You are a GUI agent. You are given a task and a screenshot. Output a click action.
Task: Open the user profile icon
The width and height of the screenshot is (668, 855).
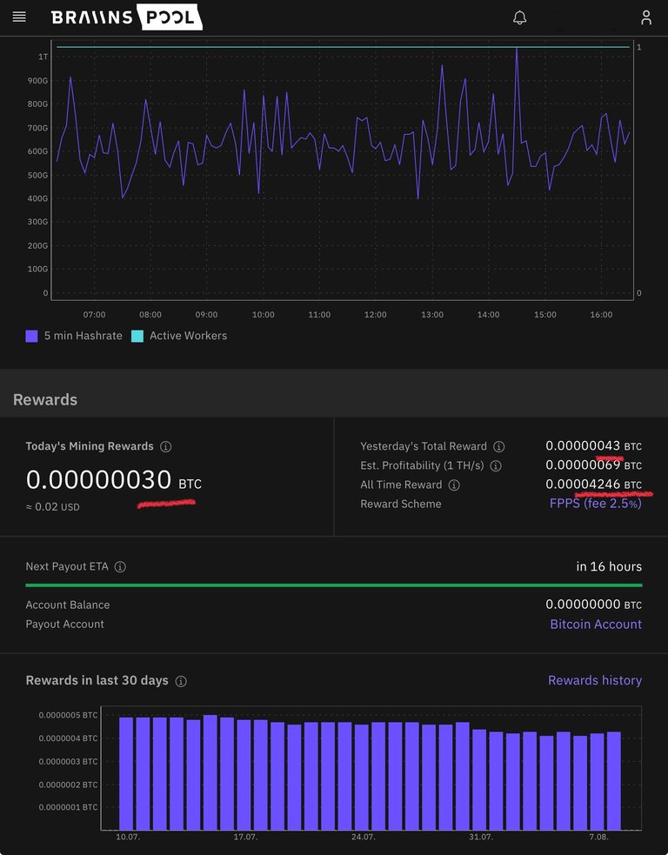tap(646, 17)
